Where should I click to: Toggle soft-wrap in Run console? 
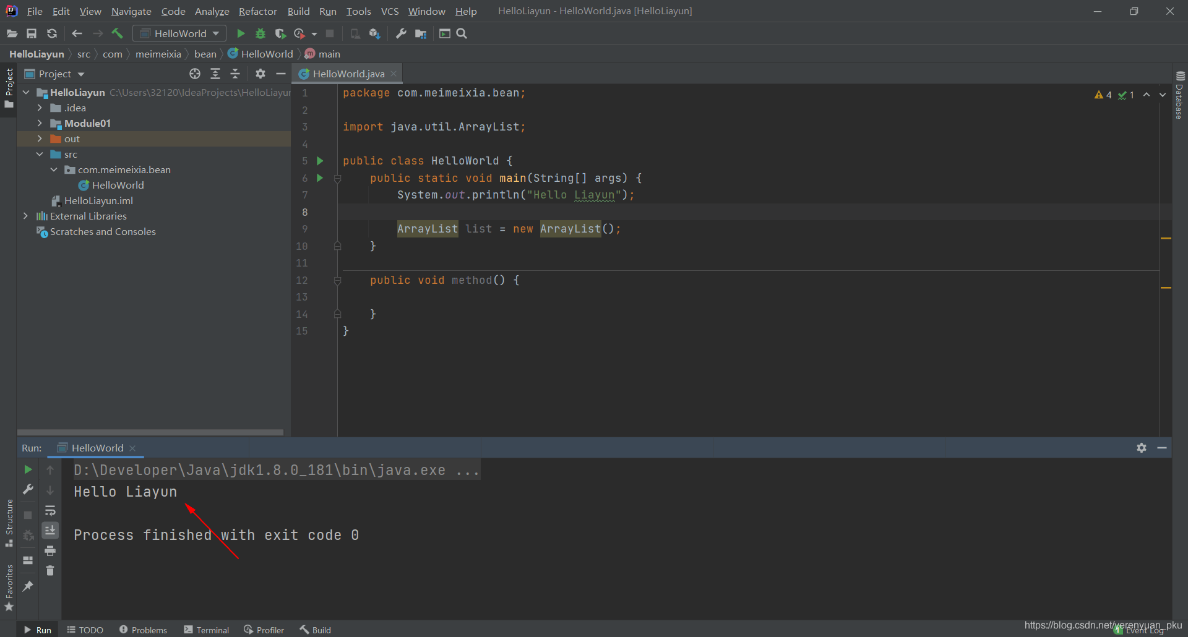(50, 511)
